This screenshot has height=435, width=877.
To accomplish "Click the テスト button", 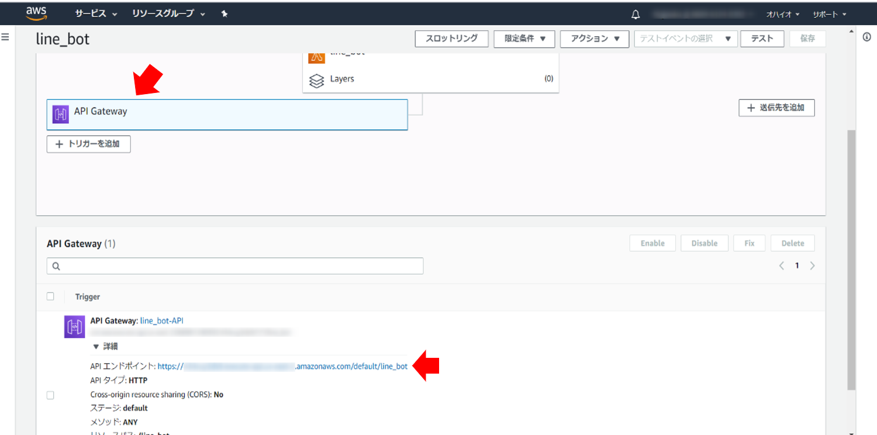I will pos(762,39).
